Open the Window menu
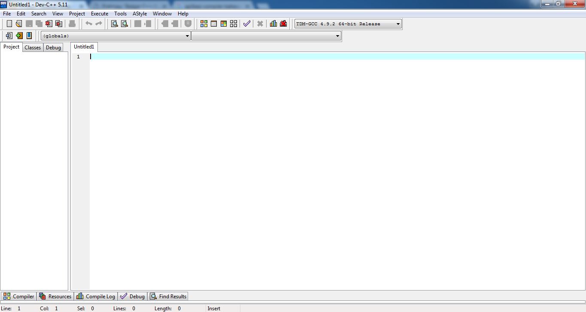 click(162, 14)
